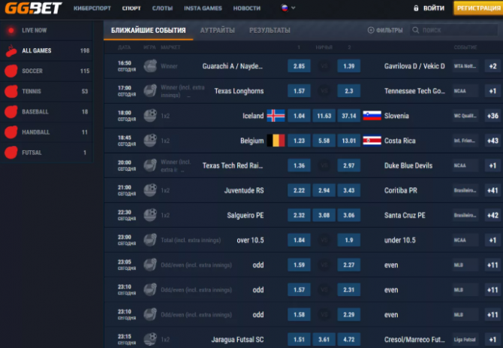Bet on Costa Rica at 13.01

click(x=348, y=141)
